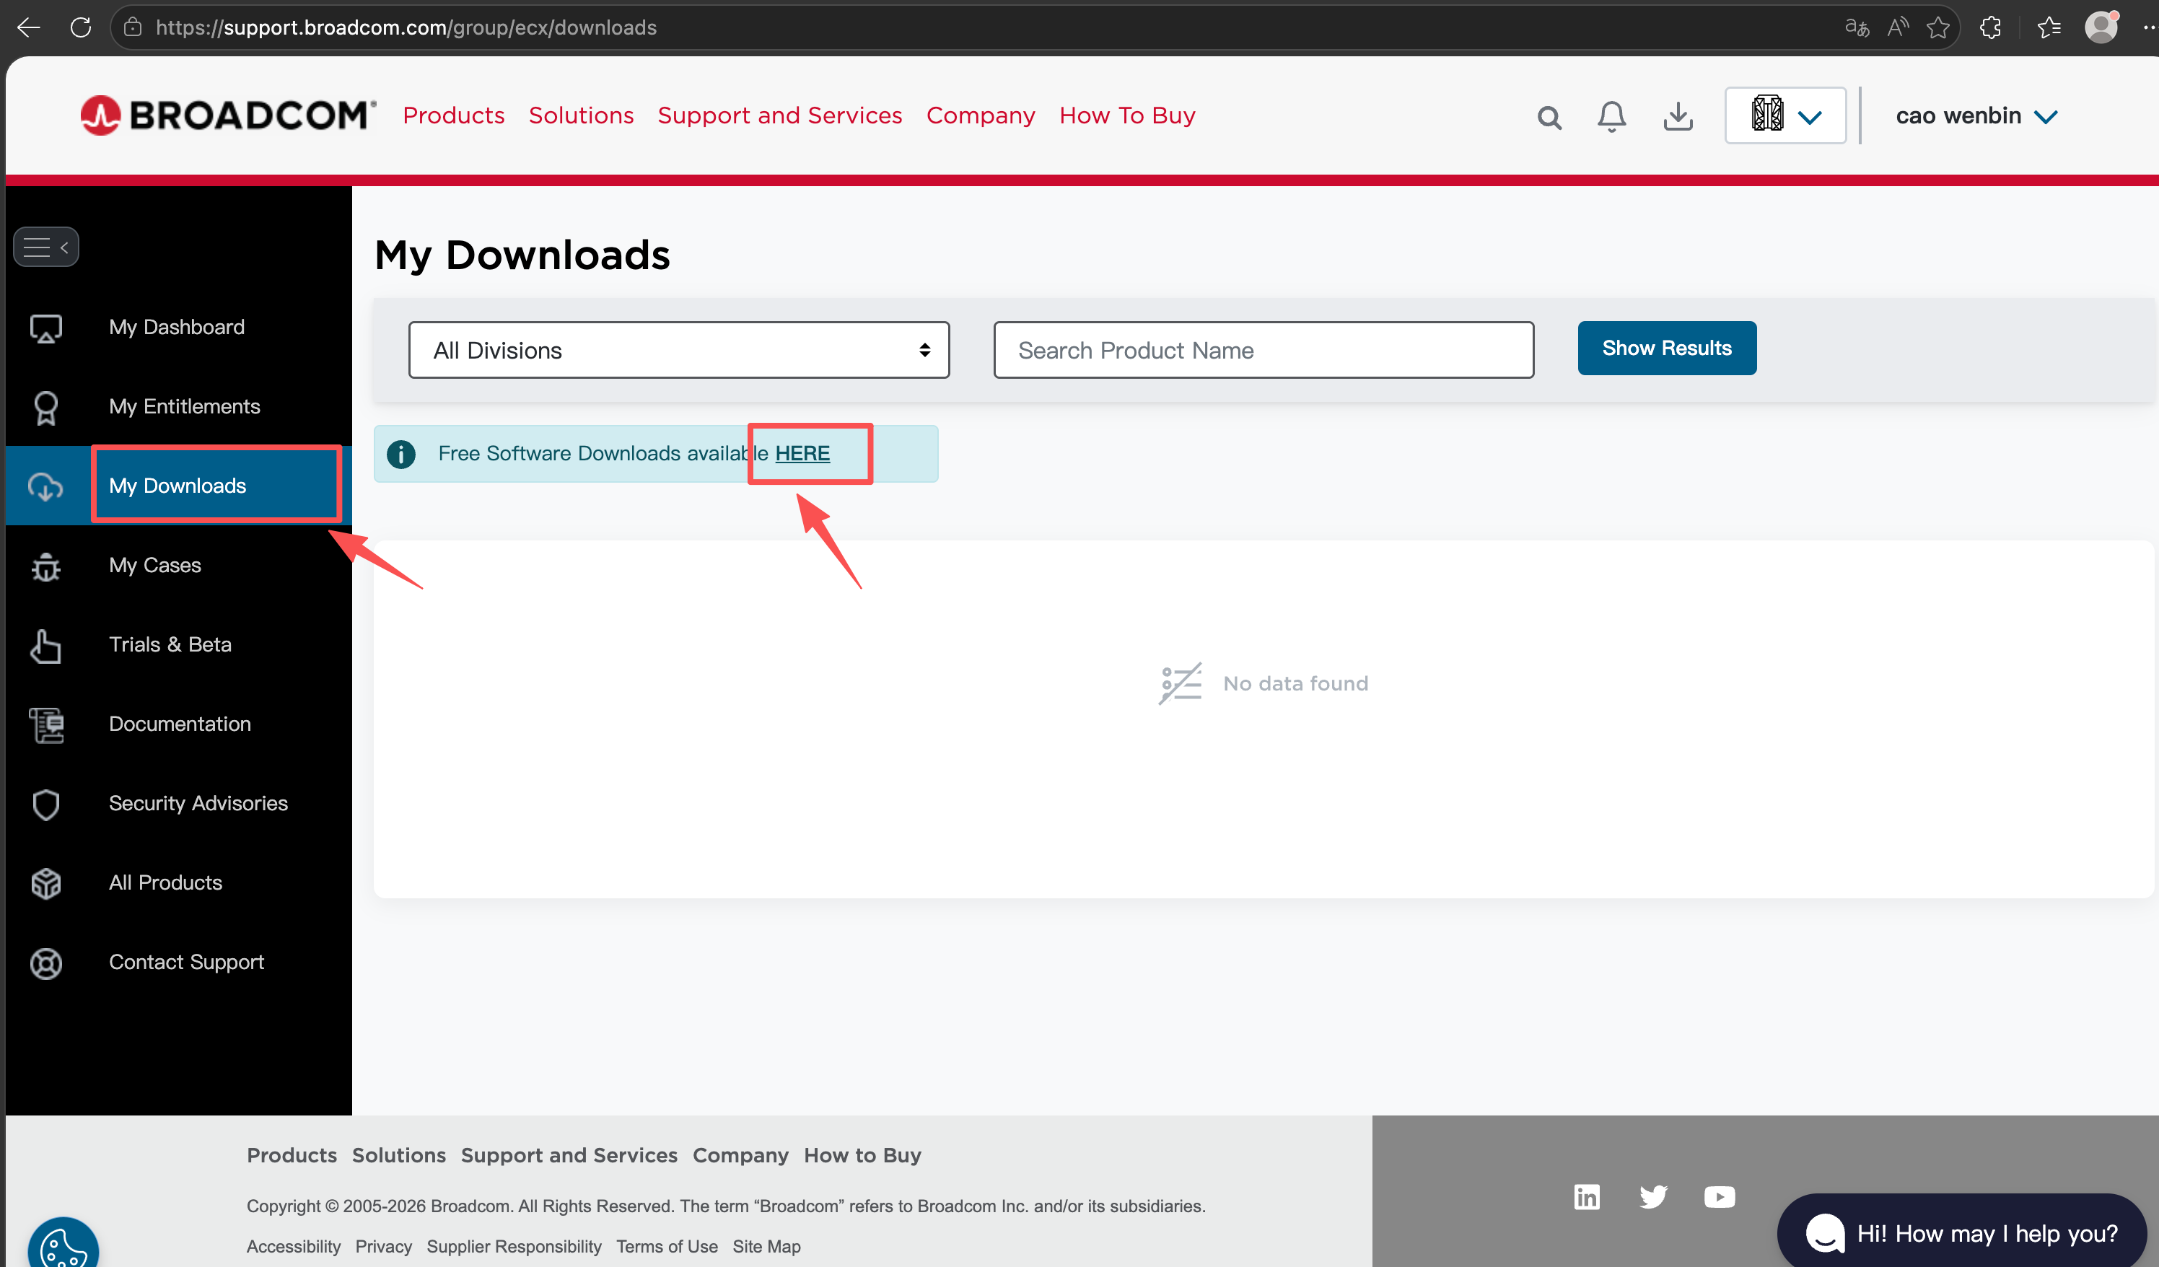The width and height of the screenshot is (2159, 1267).
Task: Collapse the sidebar with hamburger toggle
Action: click(46, 247)
